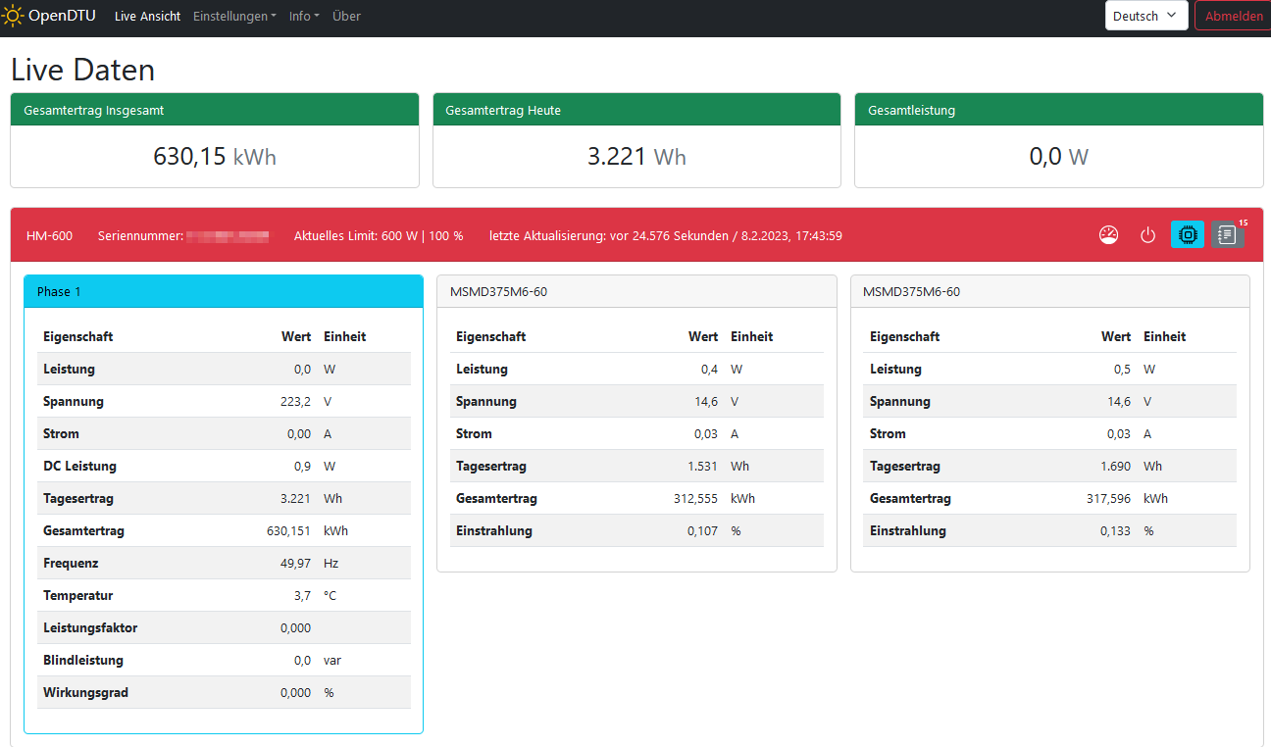Click the DC Leistung row label

click(79, 466)
